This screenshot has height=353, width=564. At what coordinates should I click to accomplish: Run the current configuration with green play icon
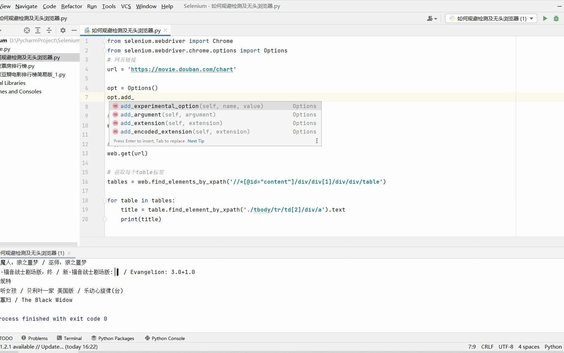click(x=545, y=18)
